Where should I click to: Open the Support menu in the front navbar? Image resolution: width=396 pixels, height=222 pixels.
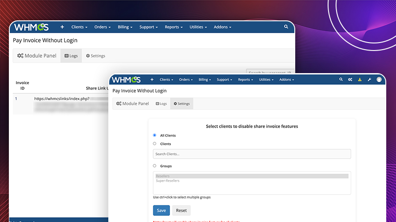point(224,80)
